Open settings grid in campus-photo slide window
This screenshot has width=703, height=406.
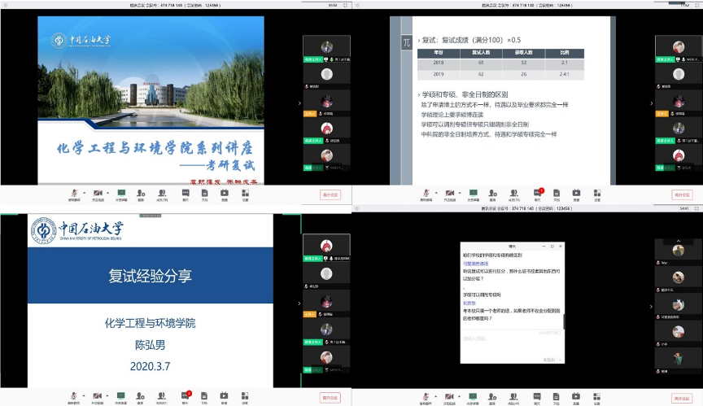(x=245, y=194)
